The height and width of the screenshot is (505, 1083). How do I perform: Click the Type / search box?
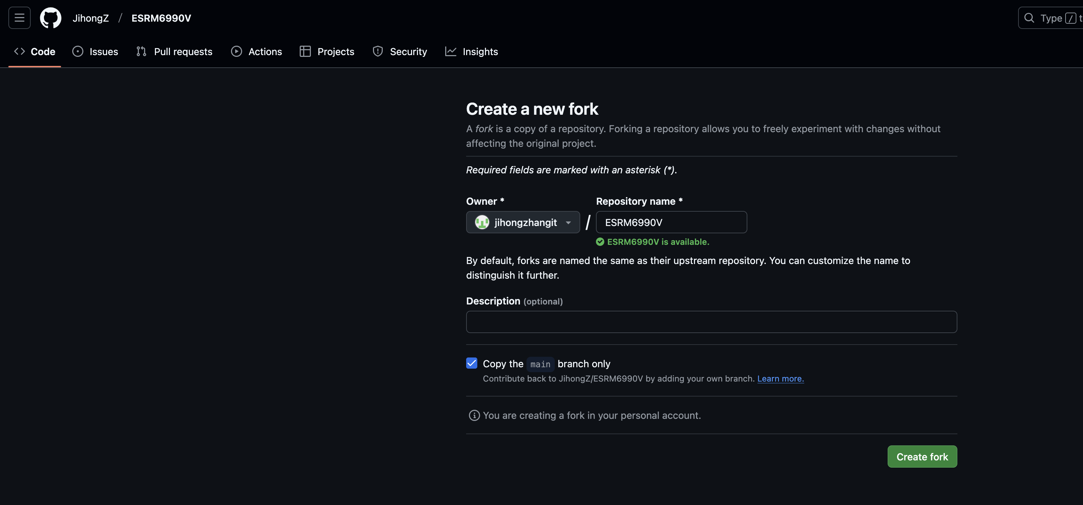pyautogui.click(x=1050, y=18)
